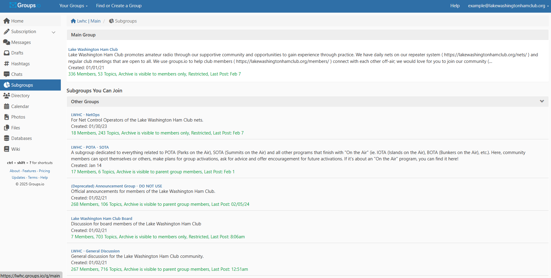
Task: Click 'Created: 01/30/23' text under NetOps
Action: pyautogui.click(x=89, y=126)
